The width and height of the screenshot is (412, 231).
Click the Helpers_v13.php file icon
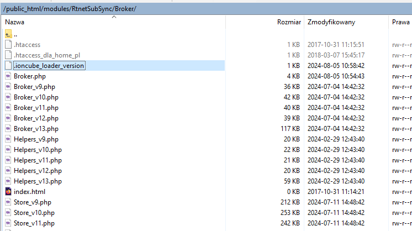pos(8,181)
